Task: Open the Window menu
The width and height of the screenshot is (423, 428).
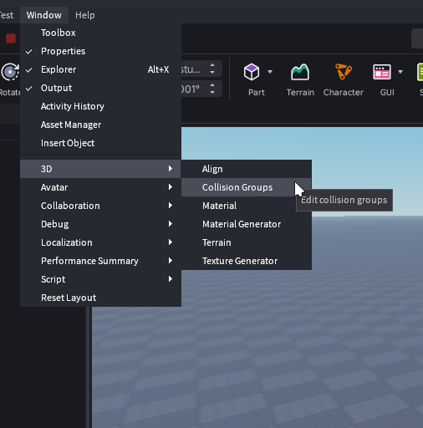Action: point(44,15)
